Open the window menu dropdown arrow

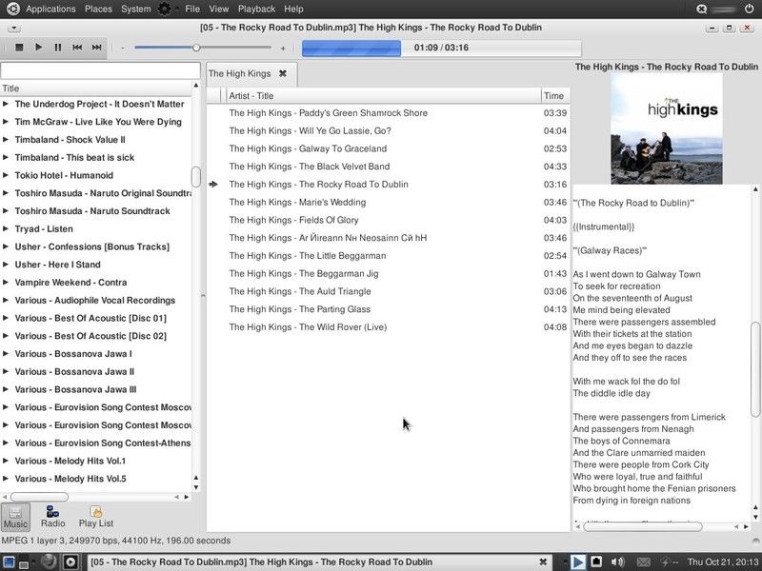tap(13, 29)
